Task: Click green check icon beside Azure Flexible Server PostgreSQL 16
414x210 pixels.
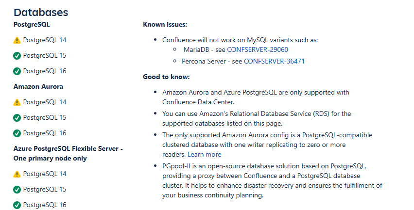Action: 17,205
